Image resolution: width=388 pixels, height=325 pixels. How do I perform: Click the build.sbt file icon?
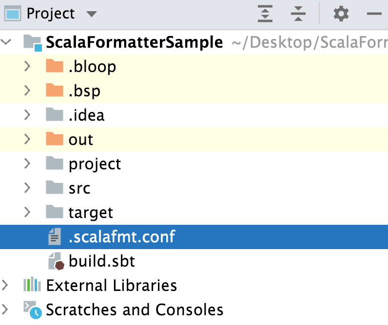tap(56, 261)
